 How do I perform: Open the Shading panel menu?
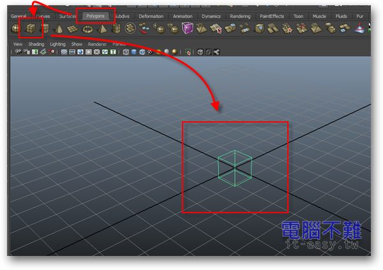pyautogui.click(x=36, y=44)
